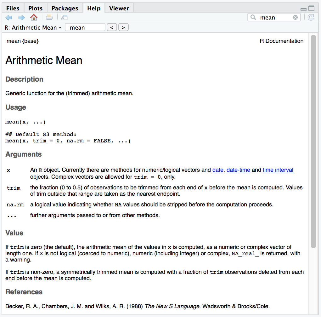Go forward to next help topic
The width and height of the screenshot is (321, 317).
point(21,18)
